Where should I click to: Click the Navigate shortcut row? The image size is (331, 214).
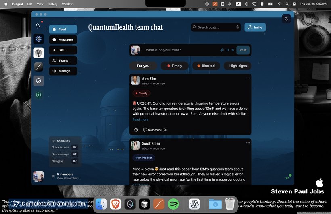[65, 161]
